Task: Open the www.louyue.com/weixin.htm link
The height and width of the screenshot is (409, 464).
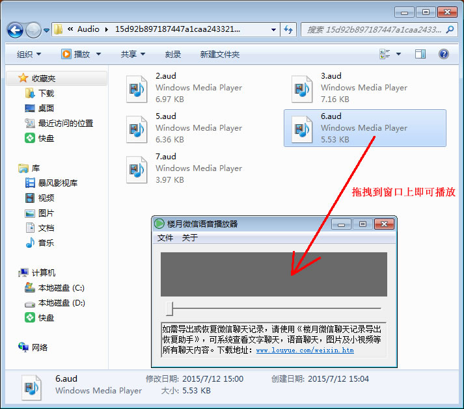Action: coord(305,350)
